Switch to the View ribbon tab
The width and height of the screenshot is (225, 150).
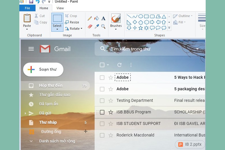click(x=60, y=8)
